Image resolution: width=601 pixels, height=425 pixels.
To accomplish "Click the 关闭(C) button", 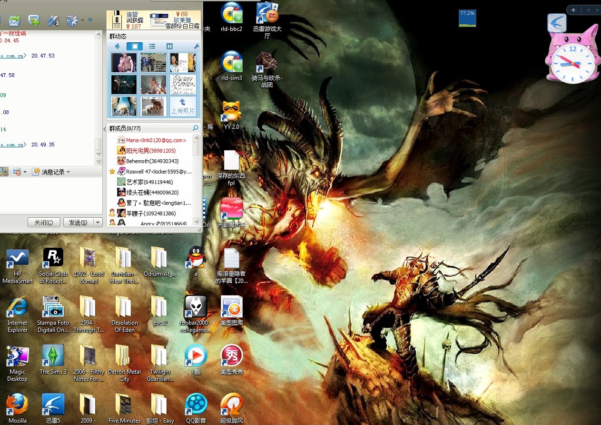I will (x=44, y=222).
